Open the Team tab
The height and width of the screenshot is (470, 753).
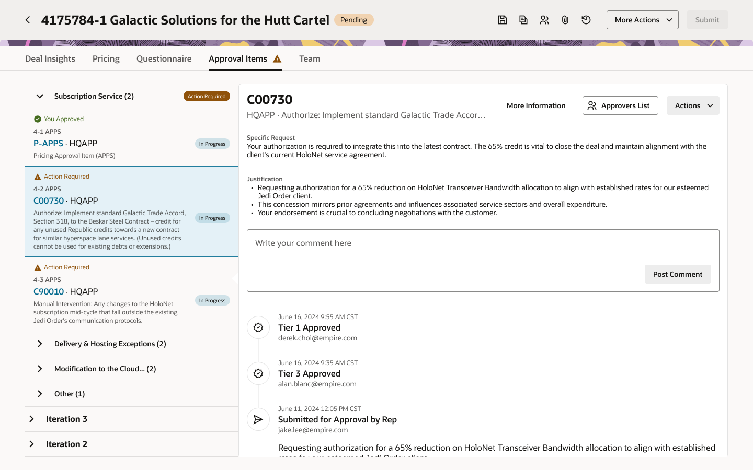point(310,59)
